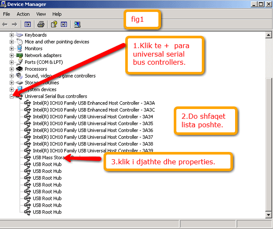Click the Back arrow toolbar icon
This screenshot has height=229, width=273.
[5, 24]
